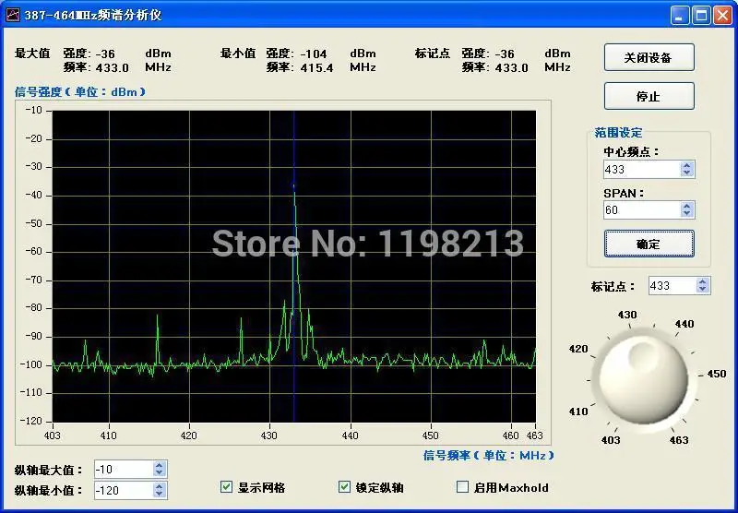
Task: Click the 停止 button
Action: pos(649,96)
